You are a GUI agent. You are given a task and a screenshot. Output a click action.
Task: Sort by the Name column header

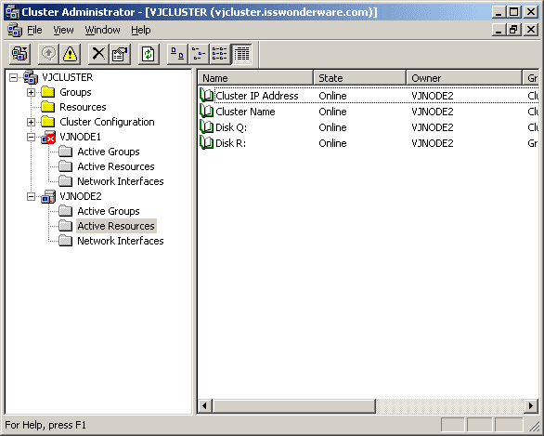(x=255, y=78)
